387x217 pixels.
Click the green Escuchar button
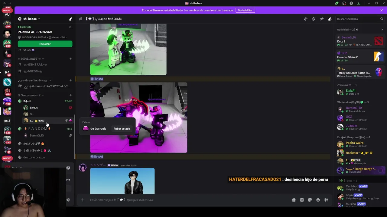(45, 44)
